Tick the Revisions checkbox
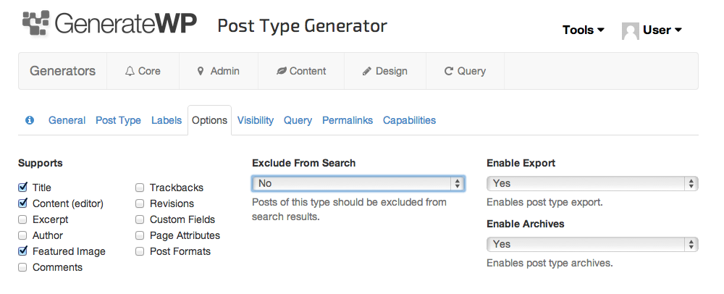Screen dimensions: 724x294 click(140, 203)
